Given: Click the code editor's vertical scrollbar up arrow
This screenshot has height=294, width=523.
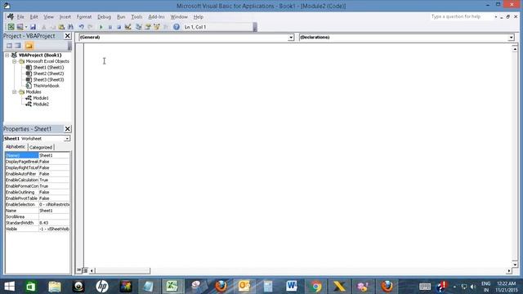Looking at the screenshot, I should click(515, 49).
